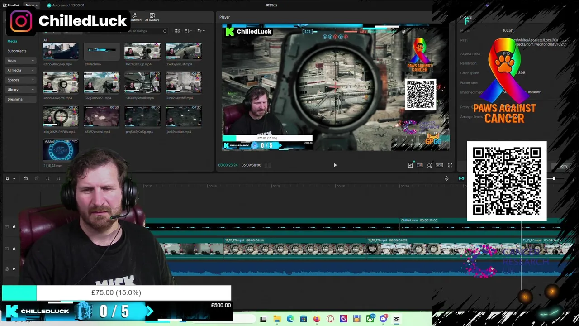Open Opera browser from the taskbar
This screenshot has height=326, width=579.
[330, 319]
